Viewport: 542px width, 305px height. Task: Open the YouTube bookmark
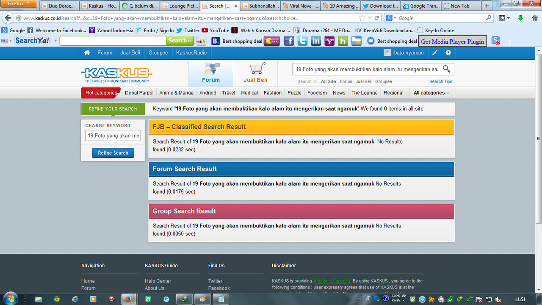(x=216, y=30)
